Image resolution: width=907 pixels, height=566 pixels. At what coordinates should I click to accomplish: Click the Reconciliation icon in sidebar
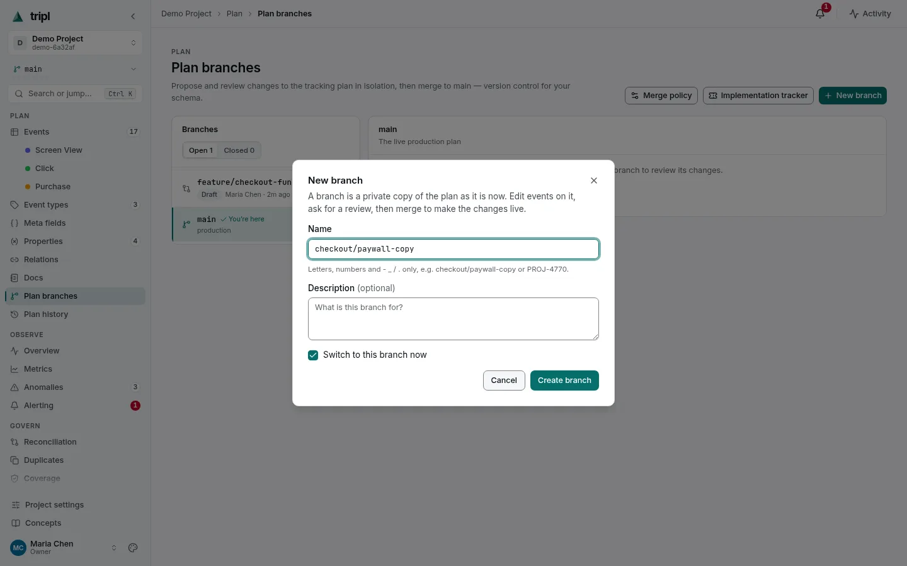point(14,442)
